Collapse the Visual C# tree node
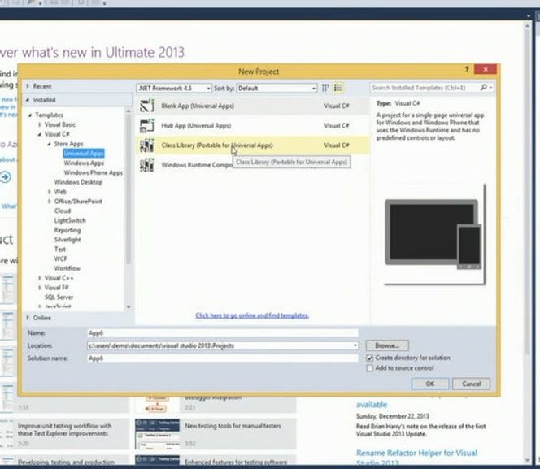 click(40, 134)
